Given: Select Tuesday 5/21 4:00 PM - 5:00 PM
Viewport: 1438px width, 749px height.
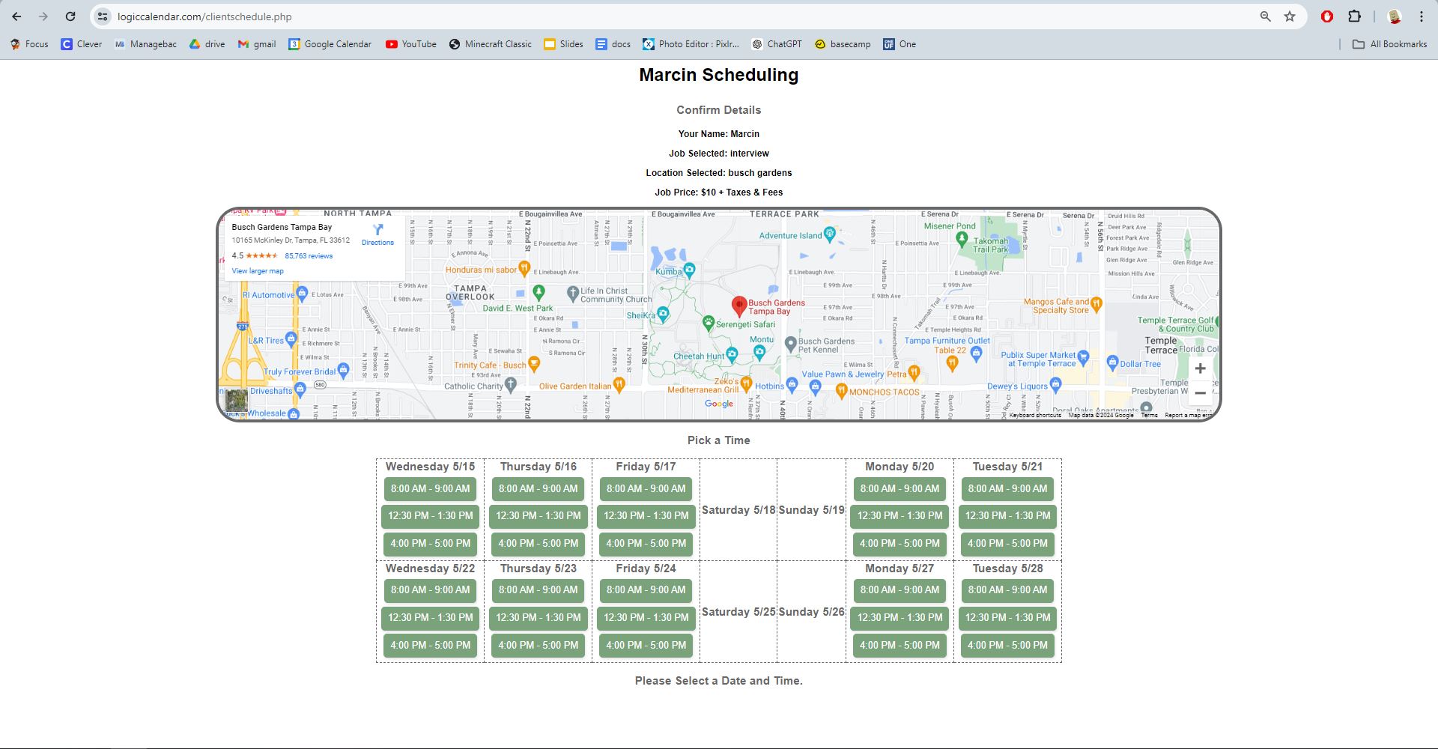Looking at the screenshot, I should (x=1007, y=544).
